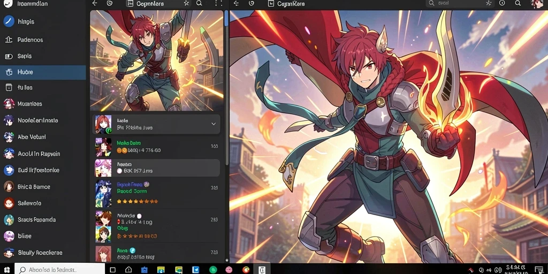The width and height of the screenshot is (548, 274).
Task: Open search with the middle panel magnifier icon
Action: click(x=199, y=4)
